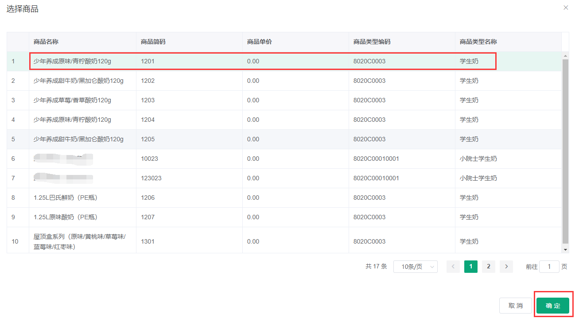Click the previous page left arrow

point(453,266)
